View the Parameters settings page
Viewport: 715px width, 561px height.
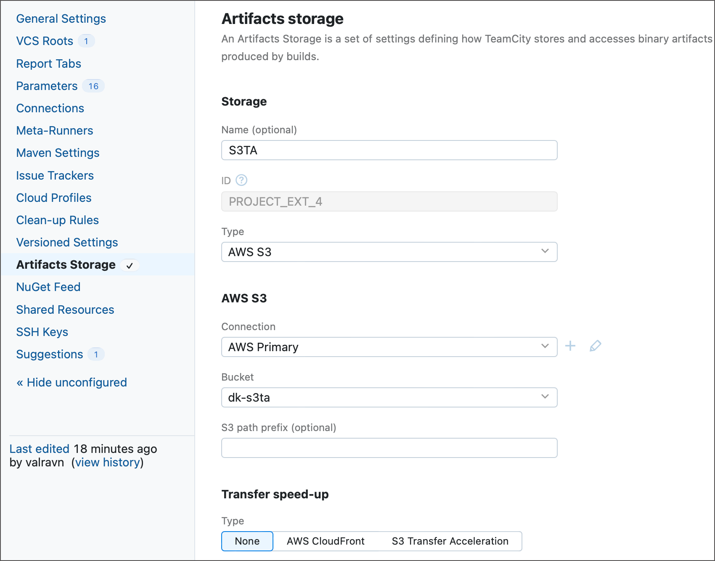pos(46,86)
